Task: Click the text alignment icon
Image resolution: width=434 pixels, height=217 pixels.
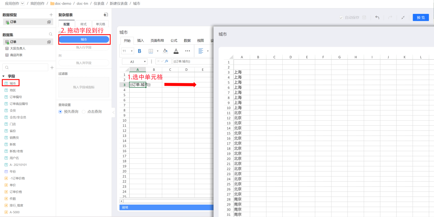Action: 201,51
